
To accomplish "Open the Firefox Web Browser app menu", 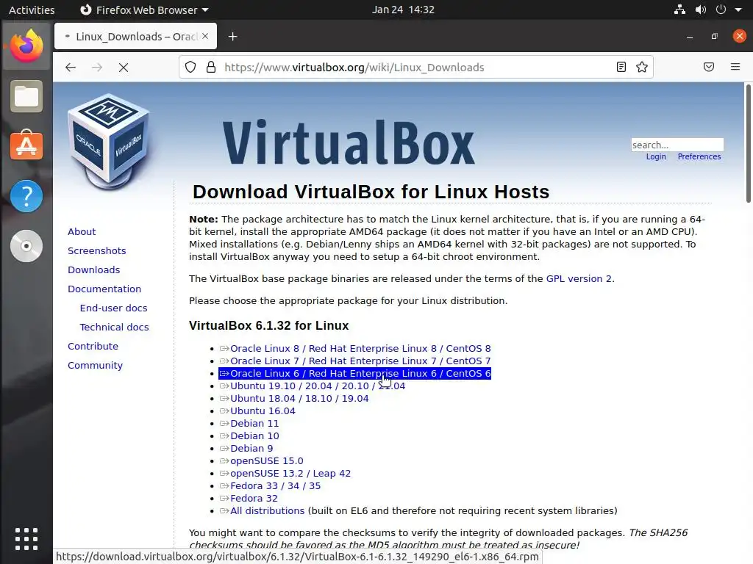I will (x=144, y=10).
